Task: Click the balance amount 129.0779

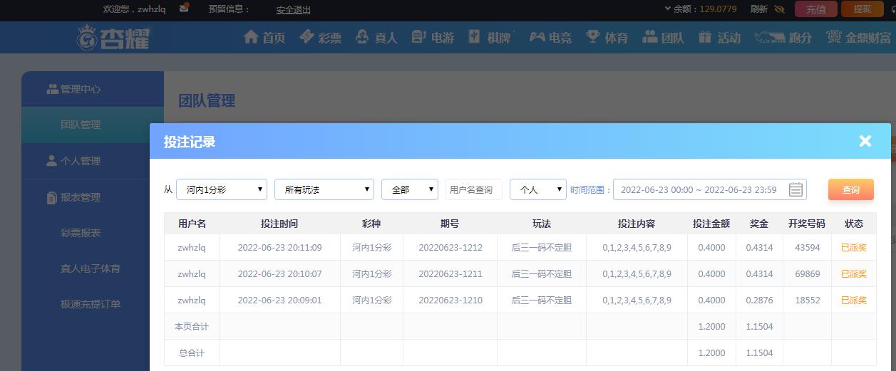Action: pos(718,9)
